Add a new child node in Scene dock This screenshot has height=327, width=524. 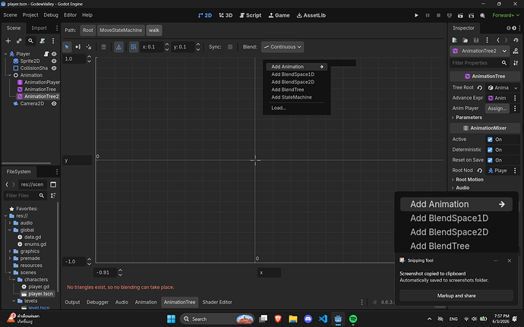(8, 41)
